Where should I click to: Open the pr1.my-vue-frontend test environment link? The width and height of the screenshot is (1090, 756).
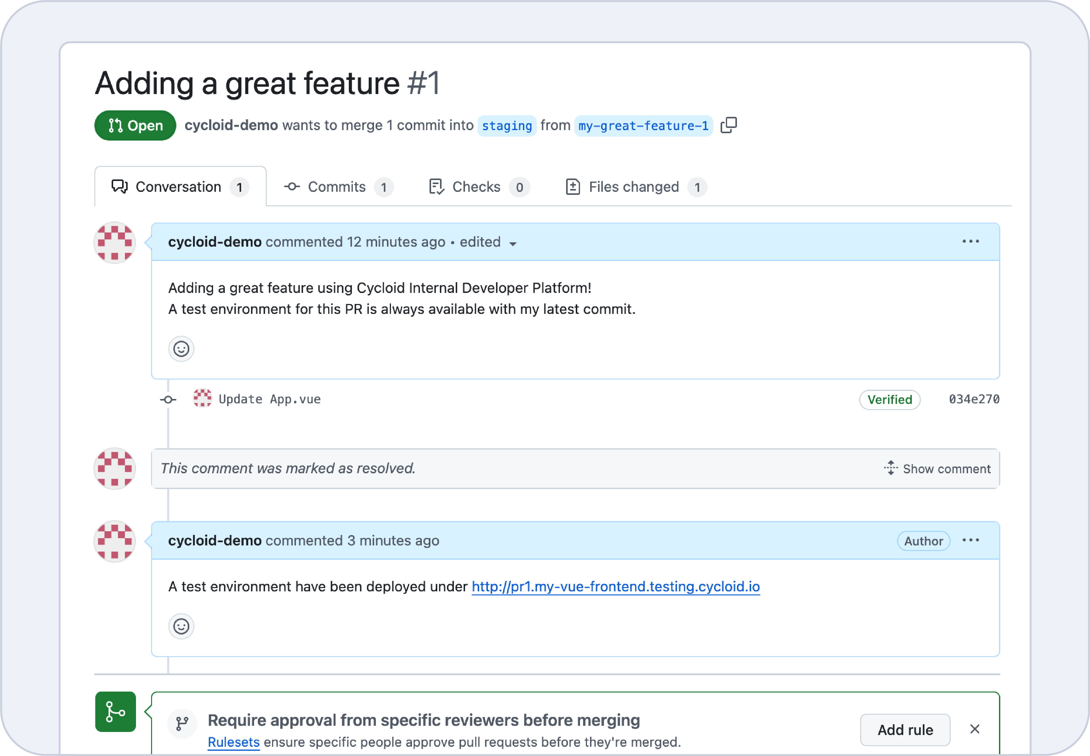coord(616,587)
